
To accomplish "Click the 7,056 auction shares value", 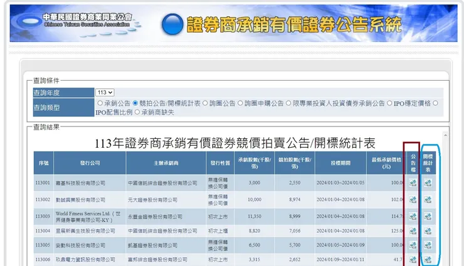I will (x=295, y=231).
